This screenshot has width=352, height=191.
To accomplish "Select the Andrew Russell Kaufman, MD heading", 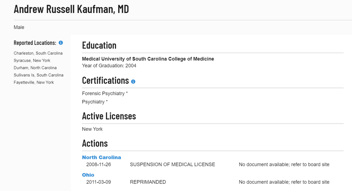I will [71, 9].
